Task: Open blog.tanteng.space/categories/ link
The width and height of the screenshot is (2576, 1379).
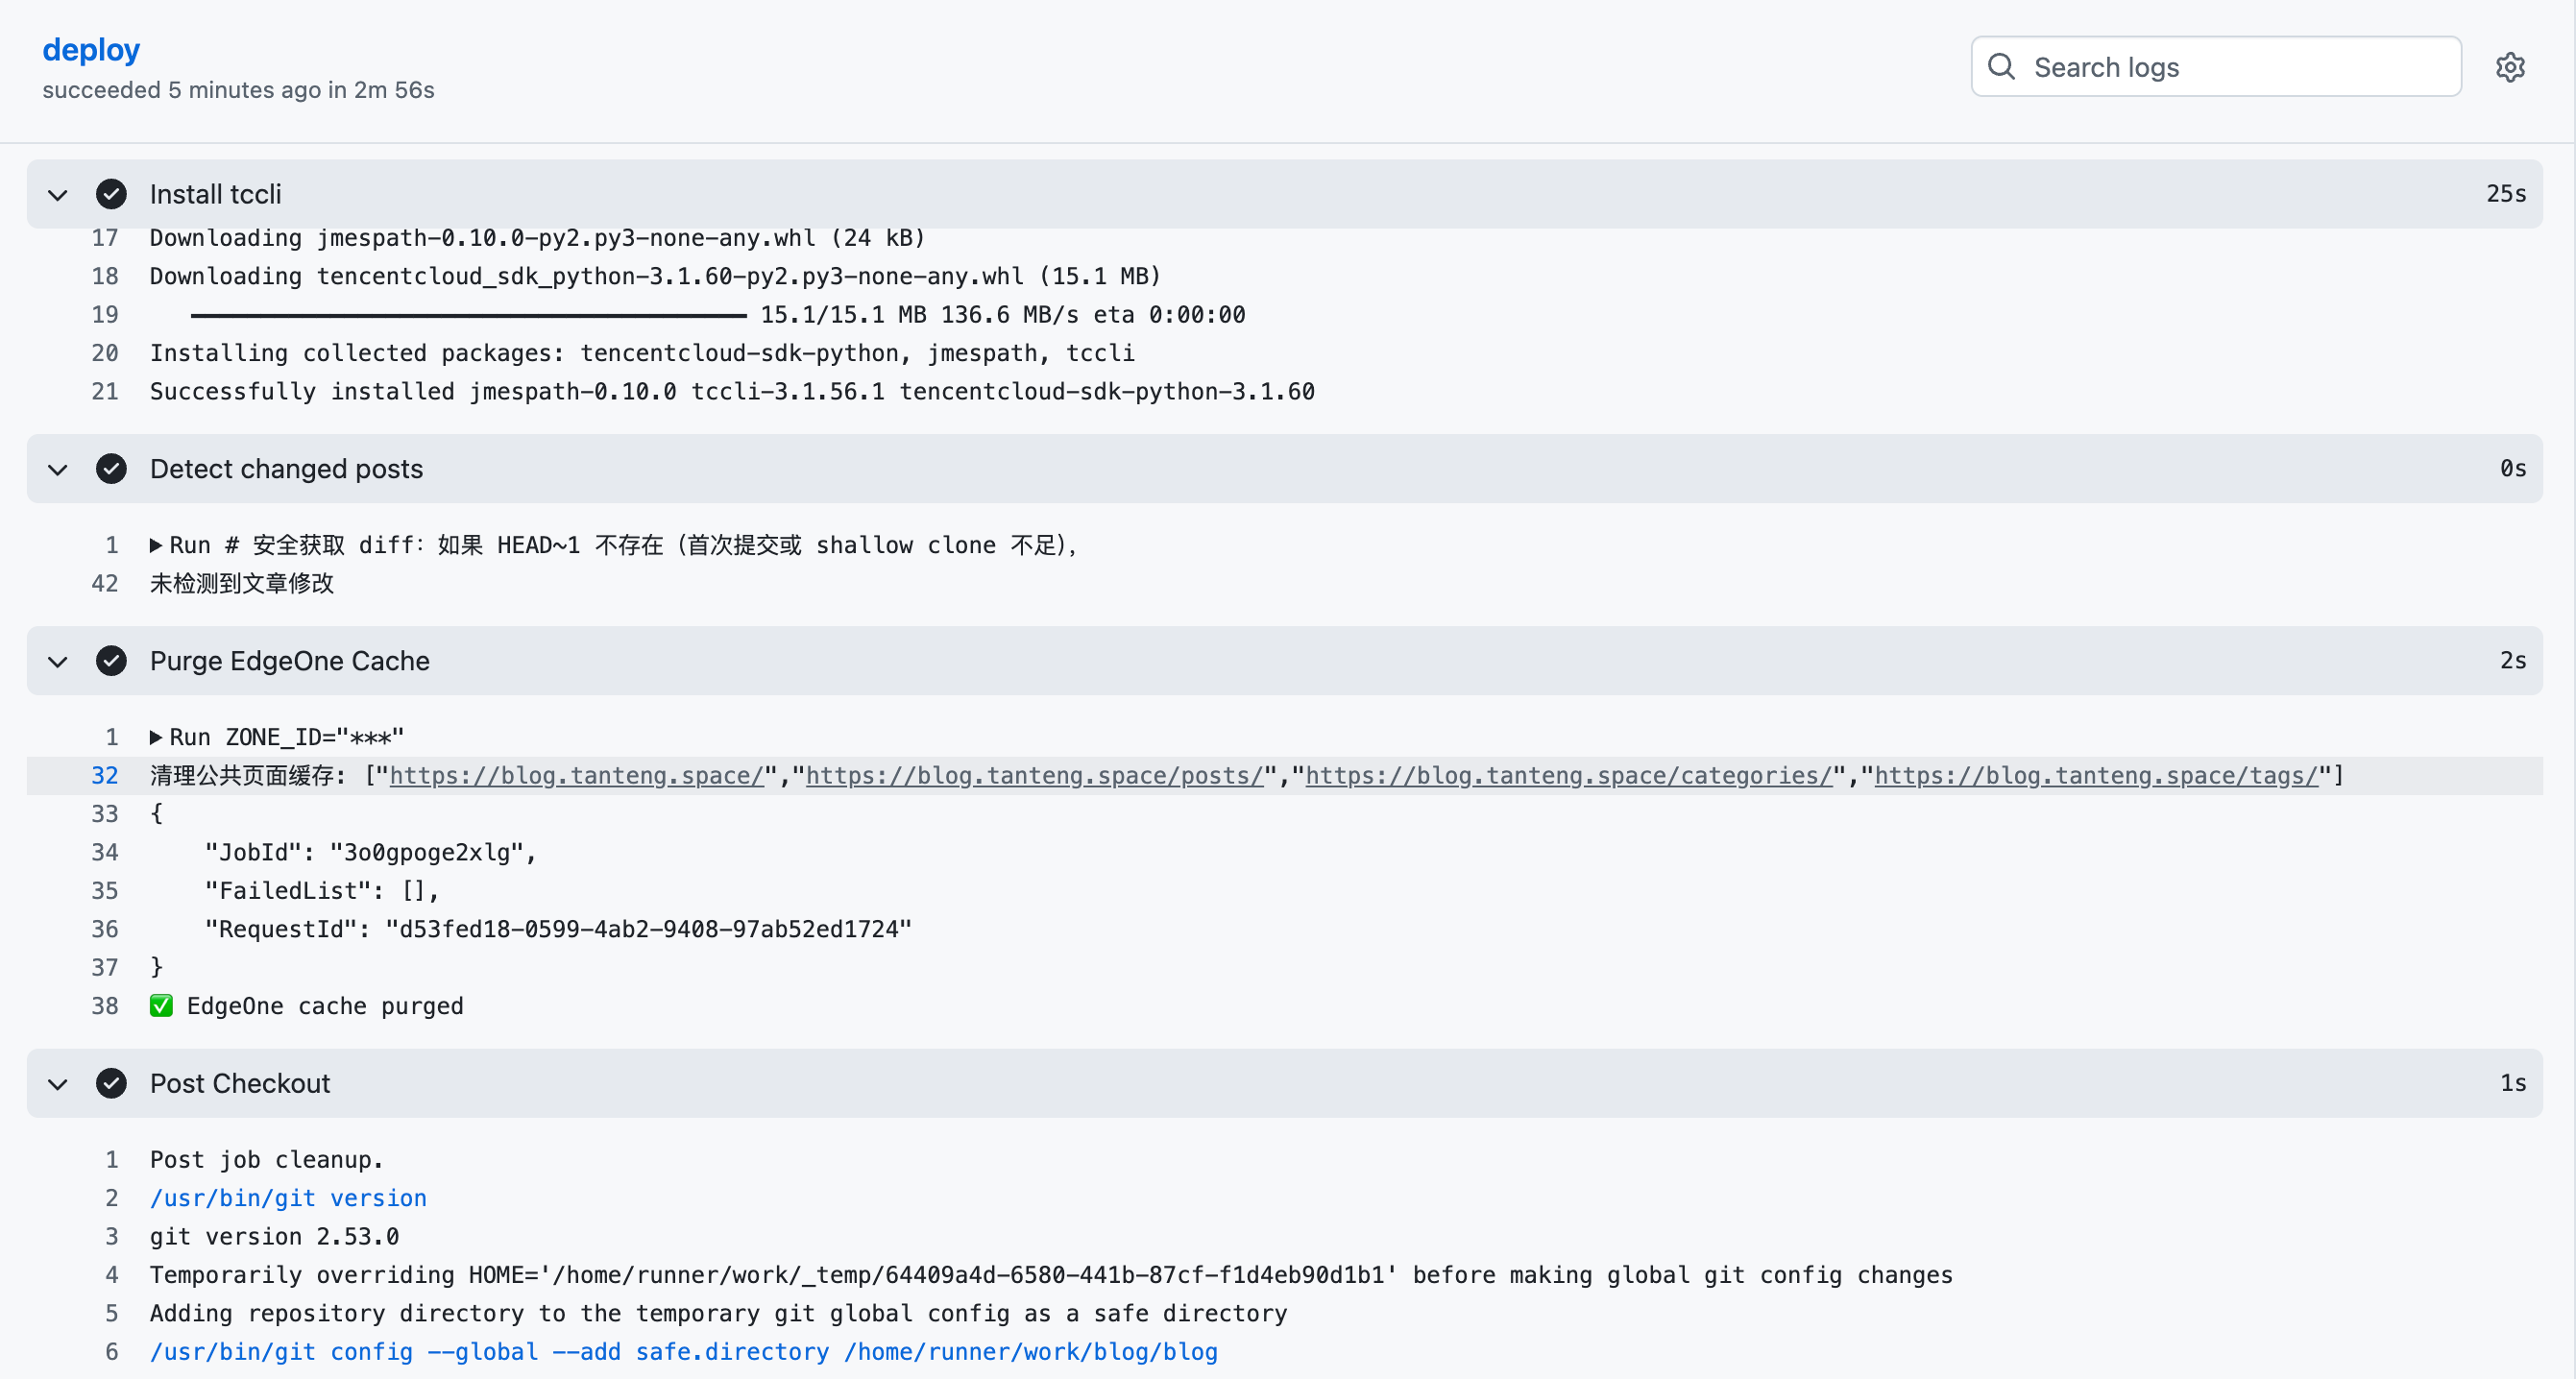Action: [1568, 776]
